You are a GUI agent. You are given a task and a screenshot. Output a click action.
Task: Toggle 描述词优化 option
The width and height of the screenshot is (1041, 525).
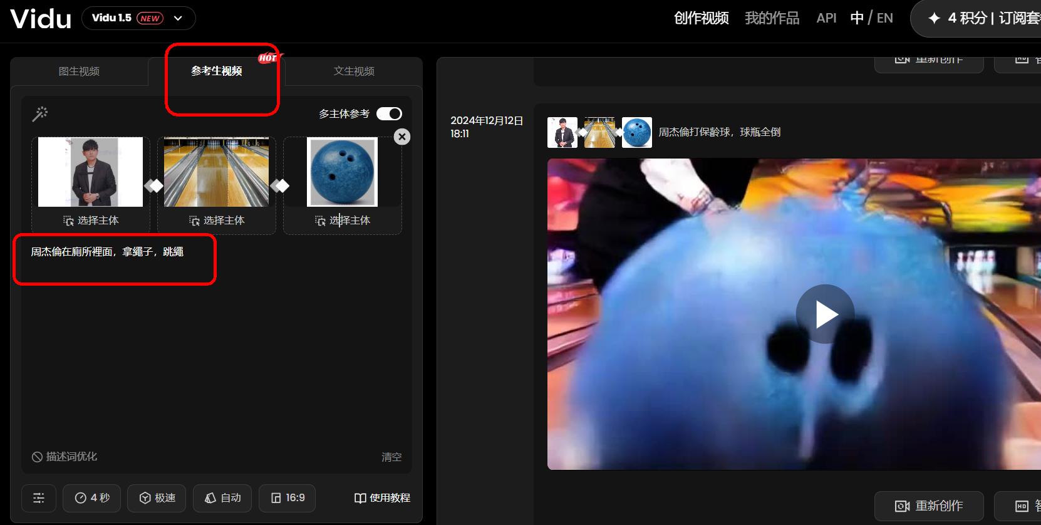[x=65, y=457]
